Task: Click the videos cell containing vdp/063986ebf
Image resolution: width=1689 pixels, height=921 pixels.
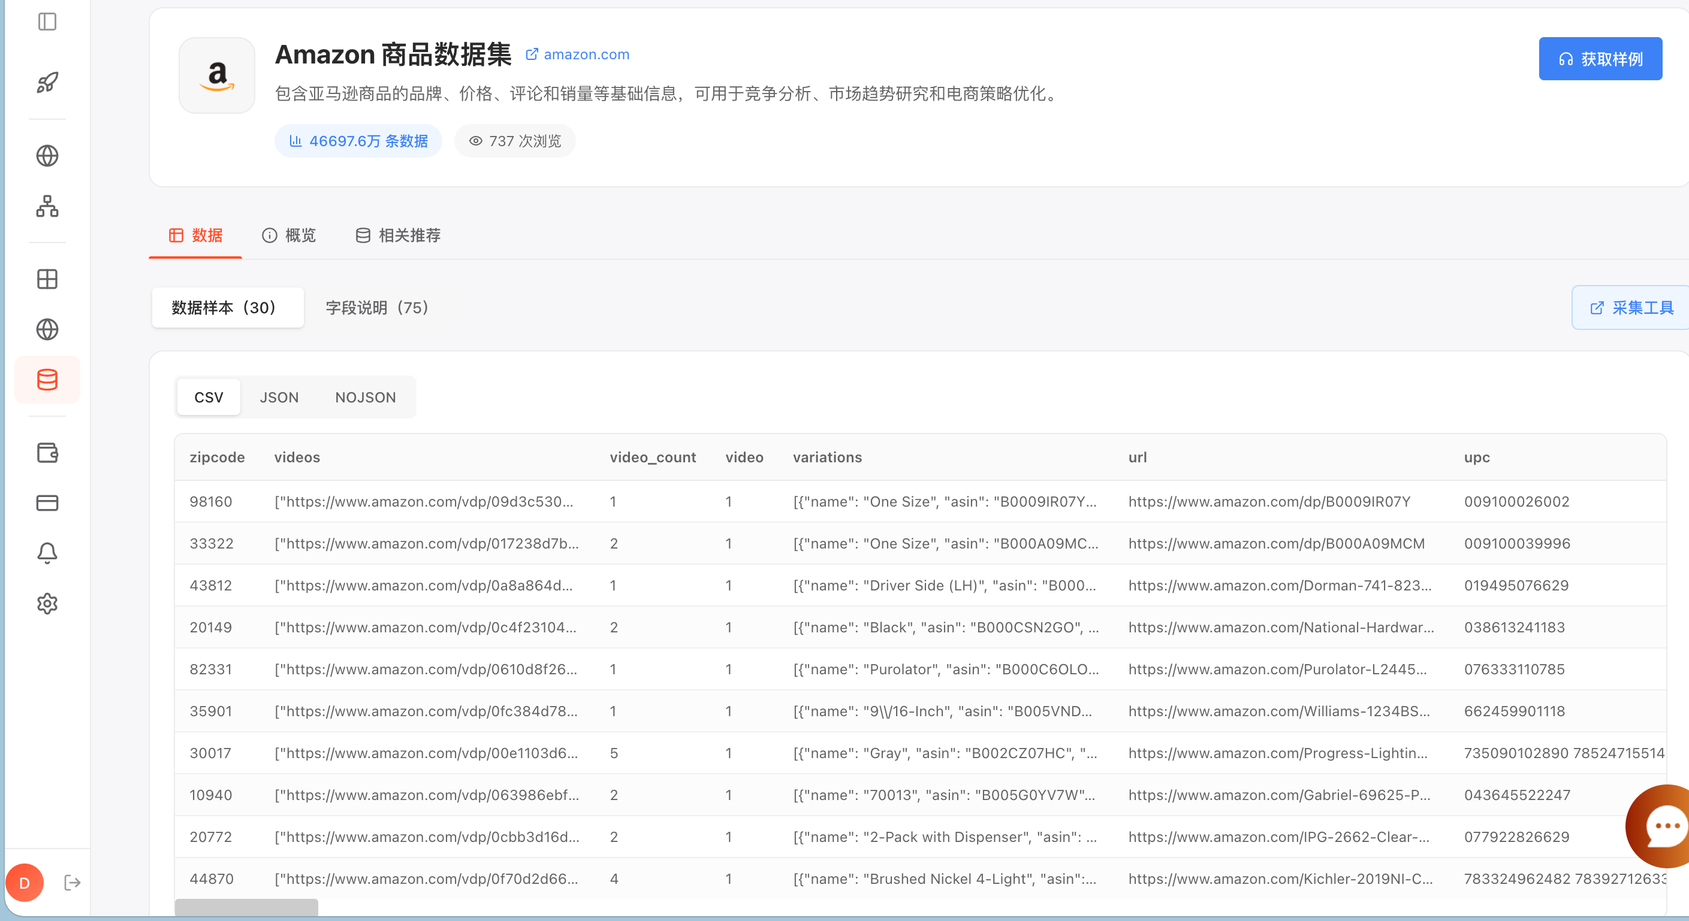Action: [427, 795]
